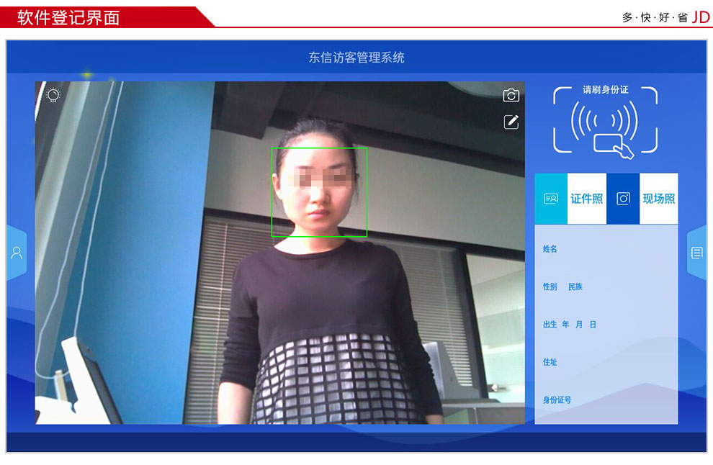Viewport: 713px width, 465px height.
Task: Open the visitor person panel on the left edge
Action: click(17, 253)
